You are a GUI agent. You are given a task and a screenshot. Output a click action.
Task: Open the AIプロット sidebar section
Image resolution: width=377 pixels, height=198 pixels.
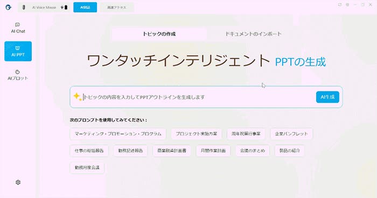(18, 75)
